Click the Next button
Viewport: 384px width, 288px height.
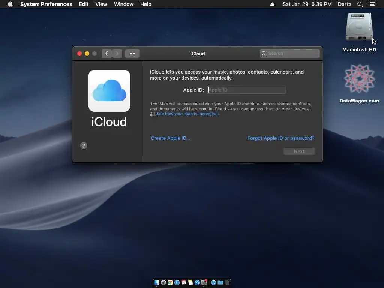(299, 151)
